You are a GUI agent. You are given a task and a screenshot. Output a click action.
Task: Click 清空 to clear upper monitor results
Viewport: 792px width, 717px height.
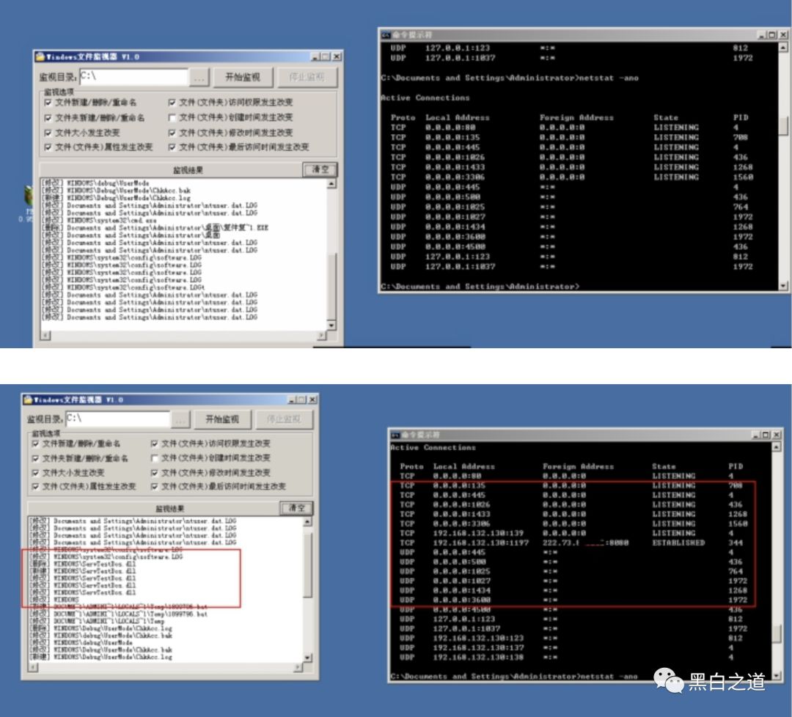[x=320, y=169]
